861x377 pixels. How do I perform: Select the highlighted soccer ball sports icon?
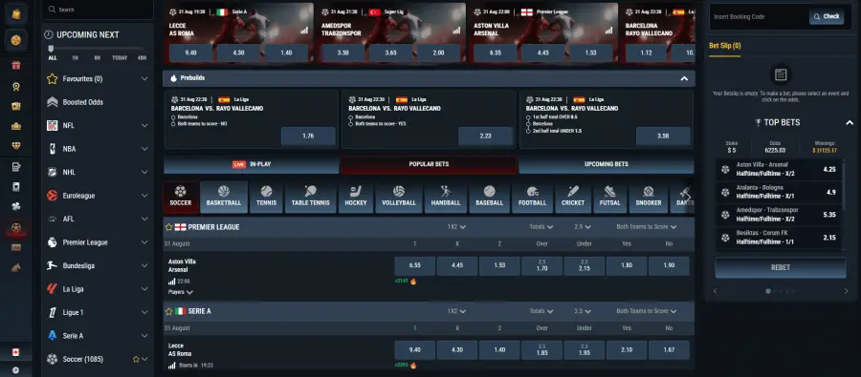click(16, 227)
